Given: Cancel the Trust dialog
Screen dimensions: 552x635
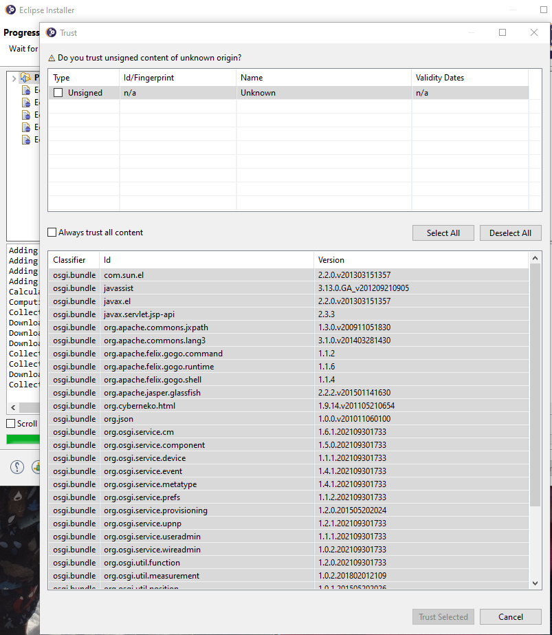Looking at the screenshot, I should coord(510,617).
